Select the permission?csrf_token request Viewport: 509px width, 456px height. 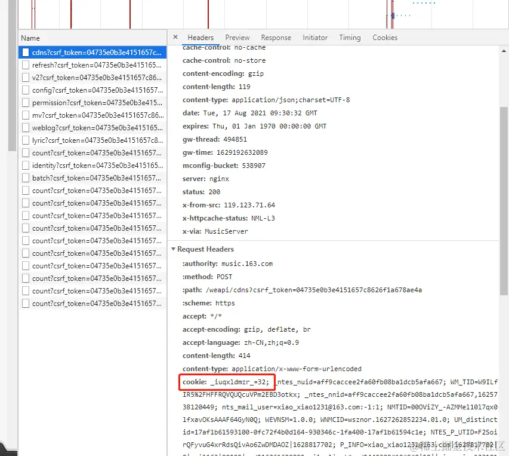[x=92, y=103]
